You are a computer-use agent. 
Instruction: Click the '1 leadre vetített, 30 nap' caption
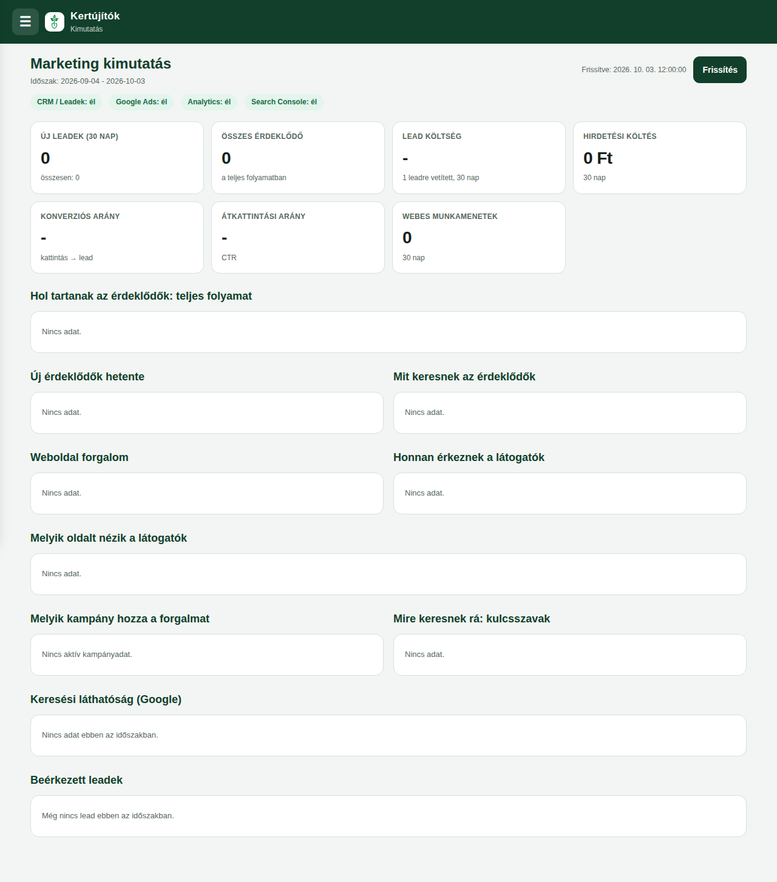(441, 178)
